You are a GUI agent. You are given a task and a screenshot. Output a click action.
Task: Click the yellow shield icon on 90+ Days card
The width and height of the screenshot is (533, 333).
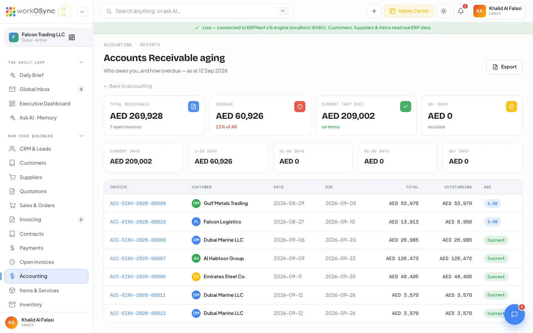click(512, 107)
